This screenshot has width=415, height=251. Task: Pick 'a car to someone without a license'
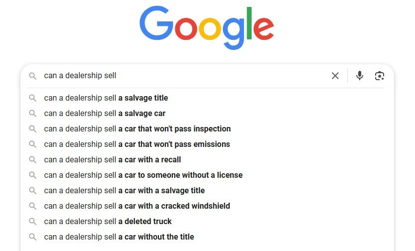(x=206, y=175)
